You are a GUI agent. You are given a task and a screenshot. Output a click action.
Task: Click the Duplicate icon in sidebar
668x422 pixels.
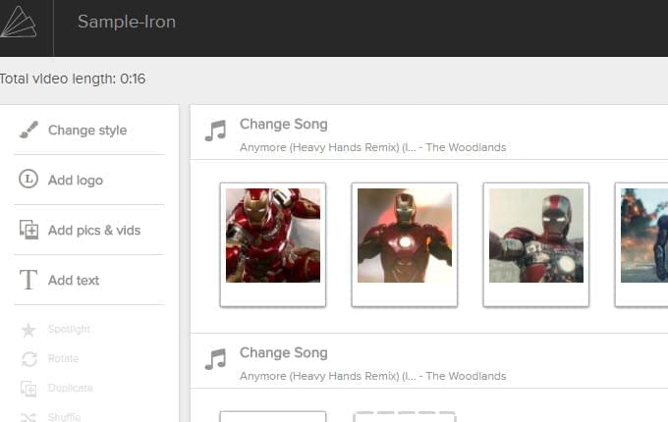coord(28,389)
